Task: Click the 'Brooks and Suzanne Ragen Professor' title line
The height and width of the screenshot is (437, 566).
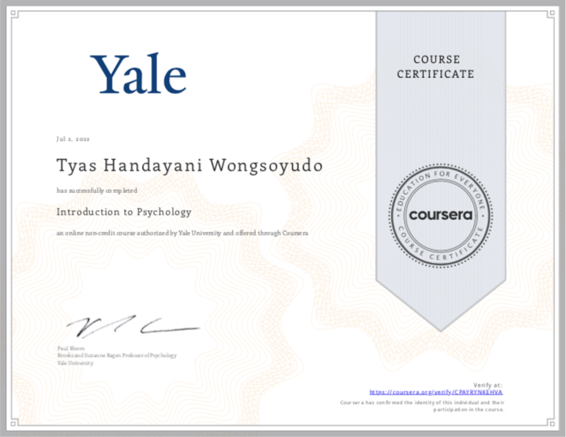Action: coord(116,355)
